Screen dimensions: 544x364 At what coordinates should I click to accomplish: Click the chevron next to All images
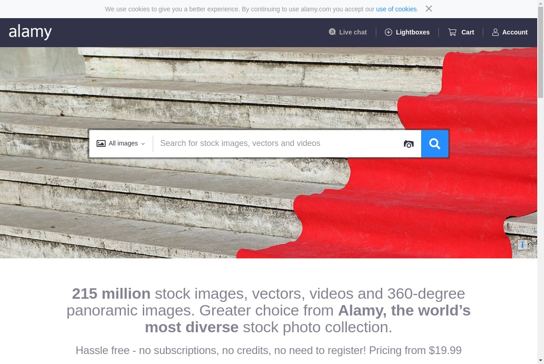[x=143, y=144]
